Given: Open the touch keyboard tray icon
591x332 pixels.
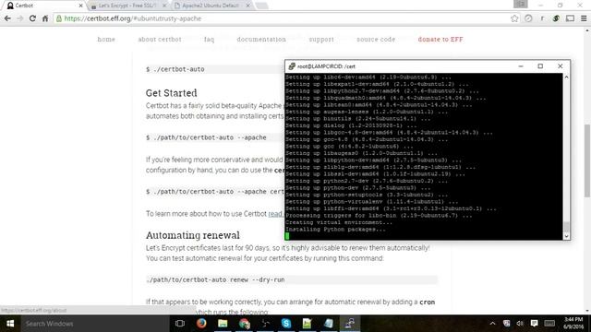Looking at the screenshot, I should point(549,324).
